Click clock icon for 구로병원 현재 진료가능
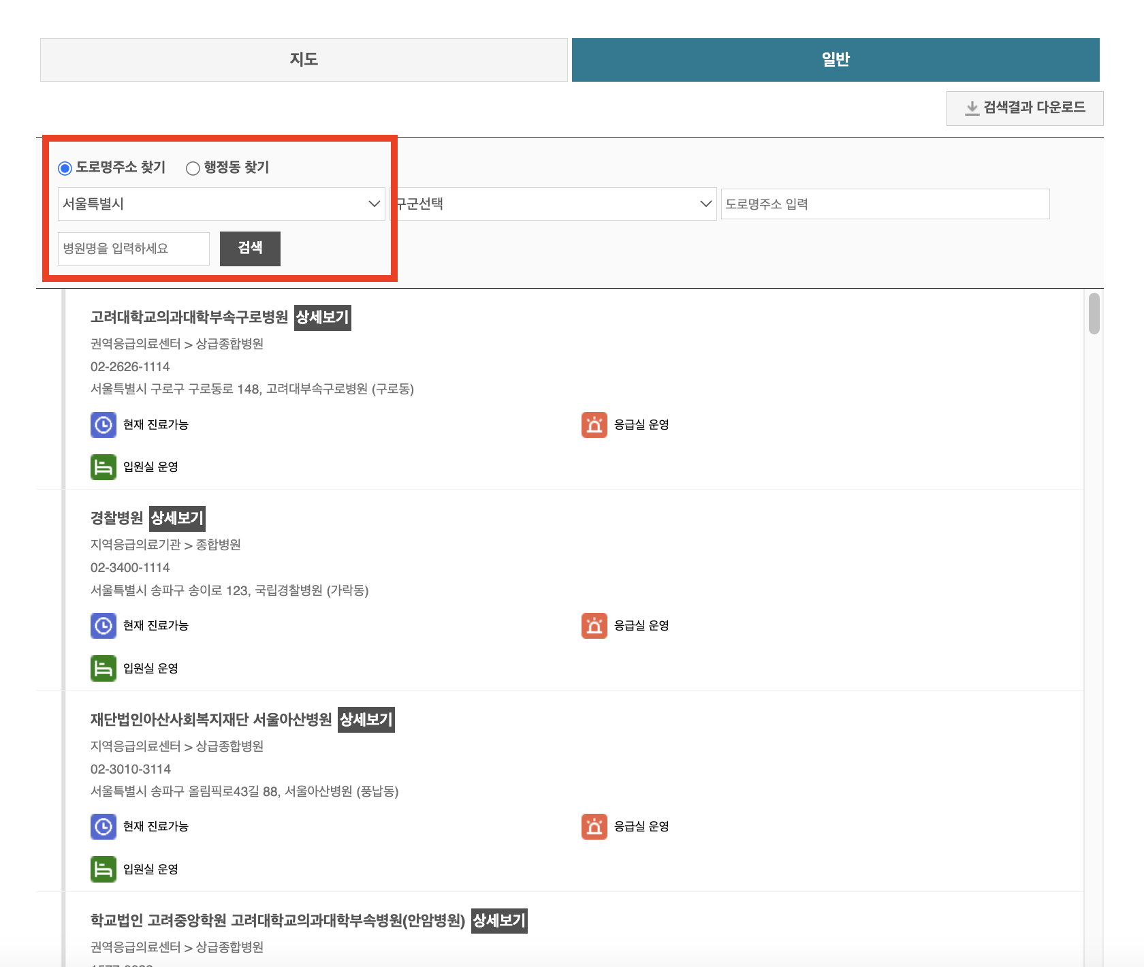The width and height of the screenshot is (1144, 967). click(x=104, y=425)
